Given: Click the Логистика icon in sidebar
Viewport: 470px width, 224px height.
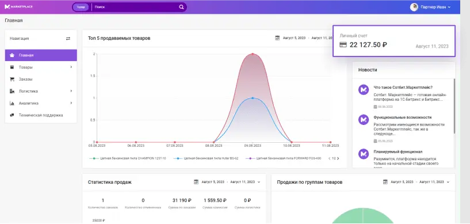Looking at the screenshot, I should 12,91.
